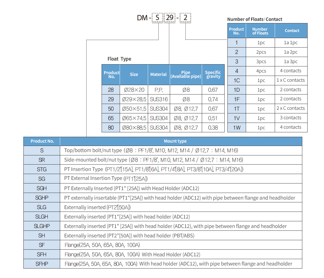Select the '3pcs' floats cell
The width and height of the screenshot is (324, 278).
click(260, 61)
